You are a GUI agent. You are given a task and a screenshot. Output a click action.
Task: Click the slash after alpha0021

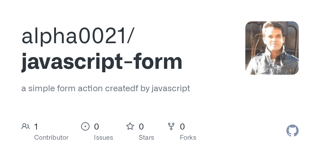click(130, 37)
